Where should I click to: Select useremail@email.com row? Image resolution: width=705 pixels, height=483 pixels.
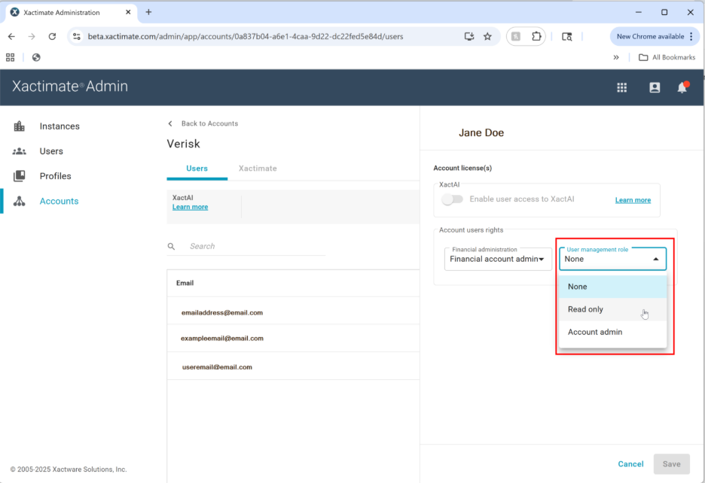[293, 367]
